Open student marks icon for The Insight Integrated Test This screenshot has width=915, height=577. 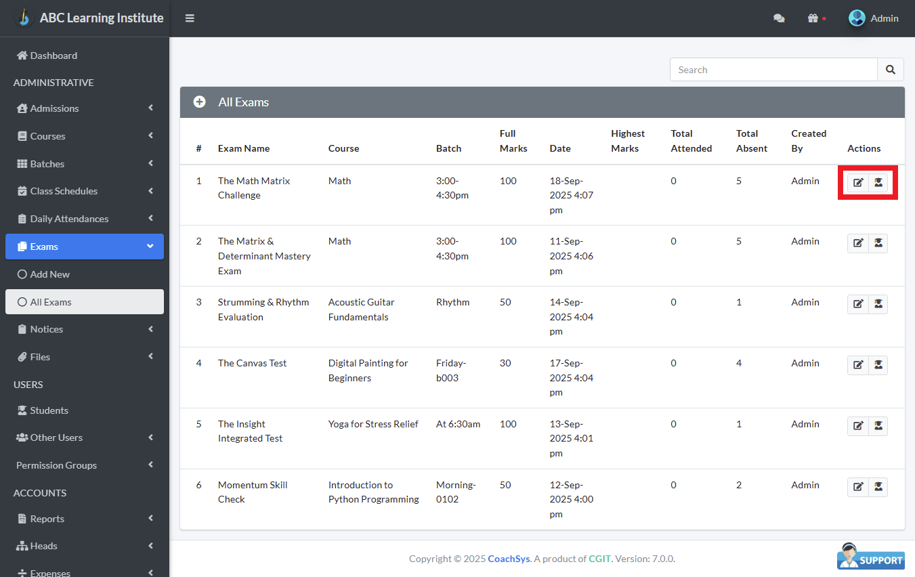click(878, 426)
